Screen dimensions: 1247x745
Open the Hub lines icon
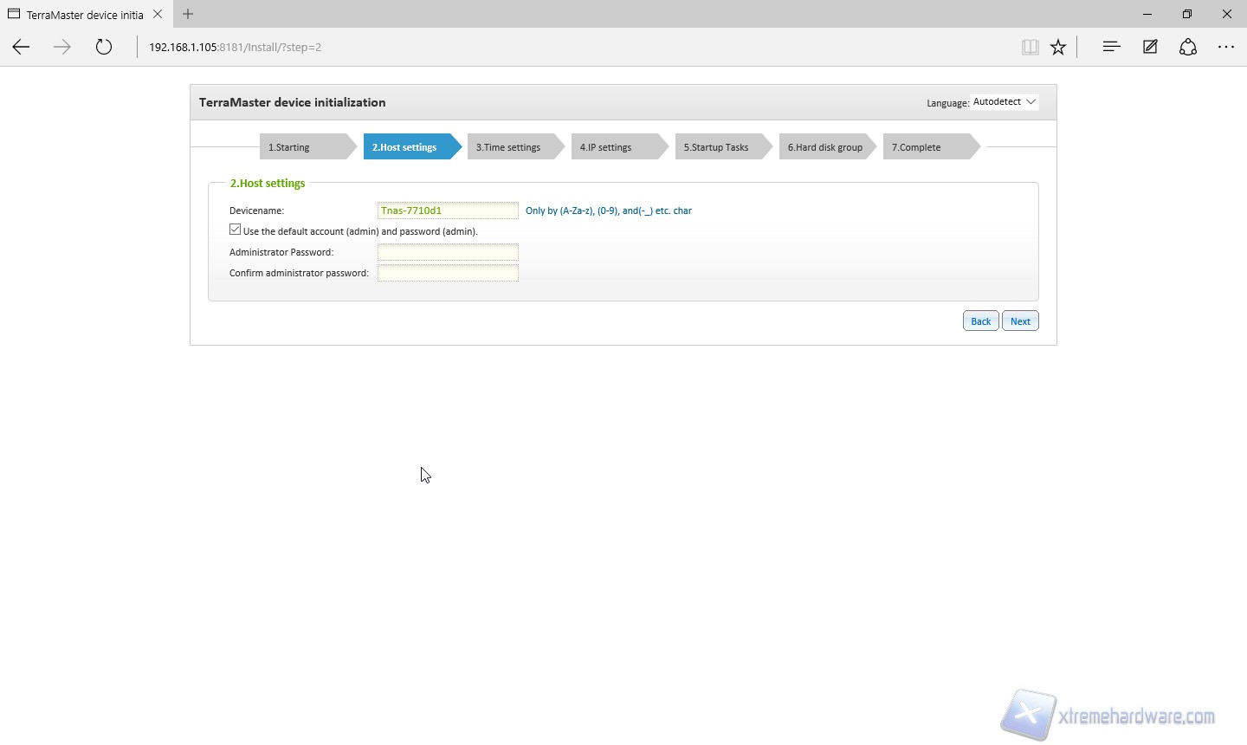click(1111, 48)
